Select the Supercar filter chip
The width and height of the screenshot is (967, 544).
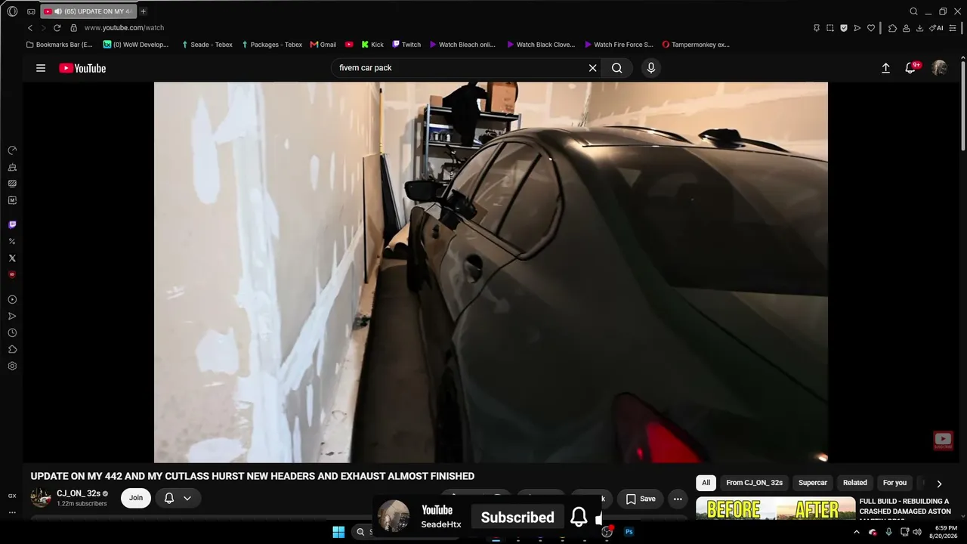[813, 483]
